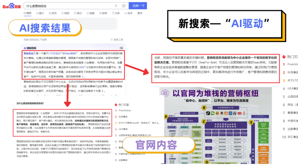Open the 地图 tab
298x168 pixels.
[91, 13]
